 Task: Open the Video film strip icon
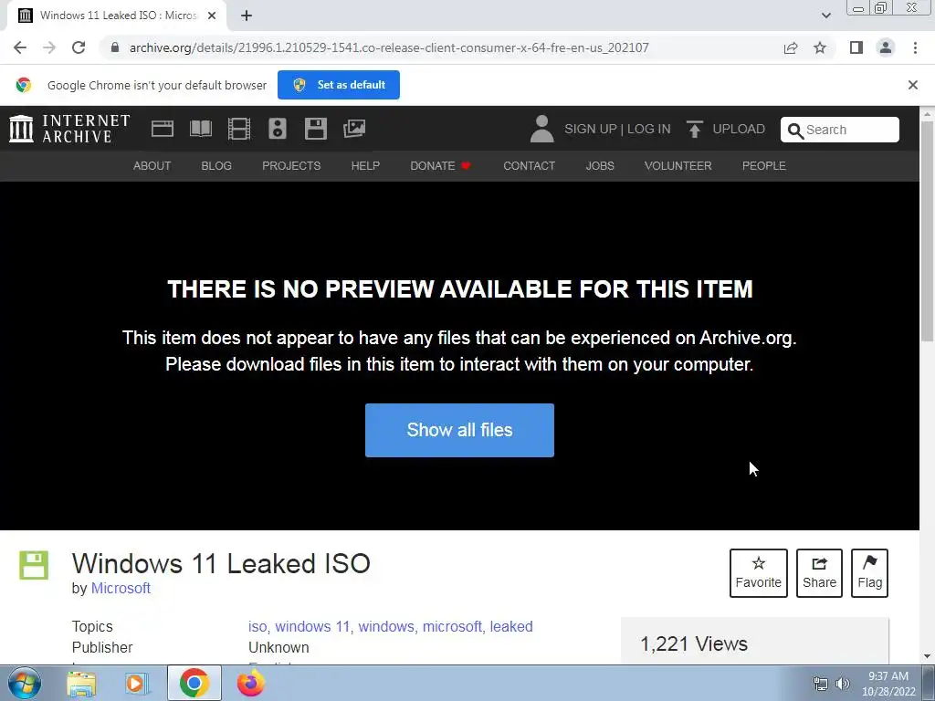[239, 129]
